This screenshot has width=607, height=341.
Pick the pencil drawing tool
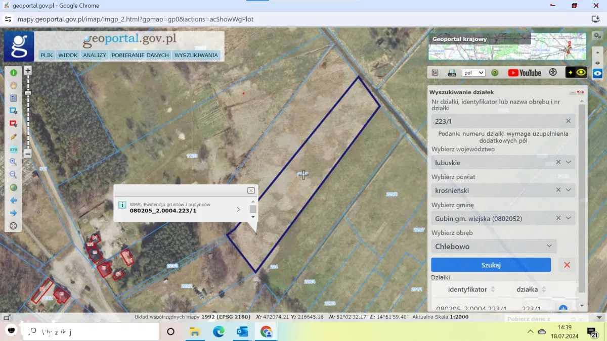(14, 136)
